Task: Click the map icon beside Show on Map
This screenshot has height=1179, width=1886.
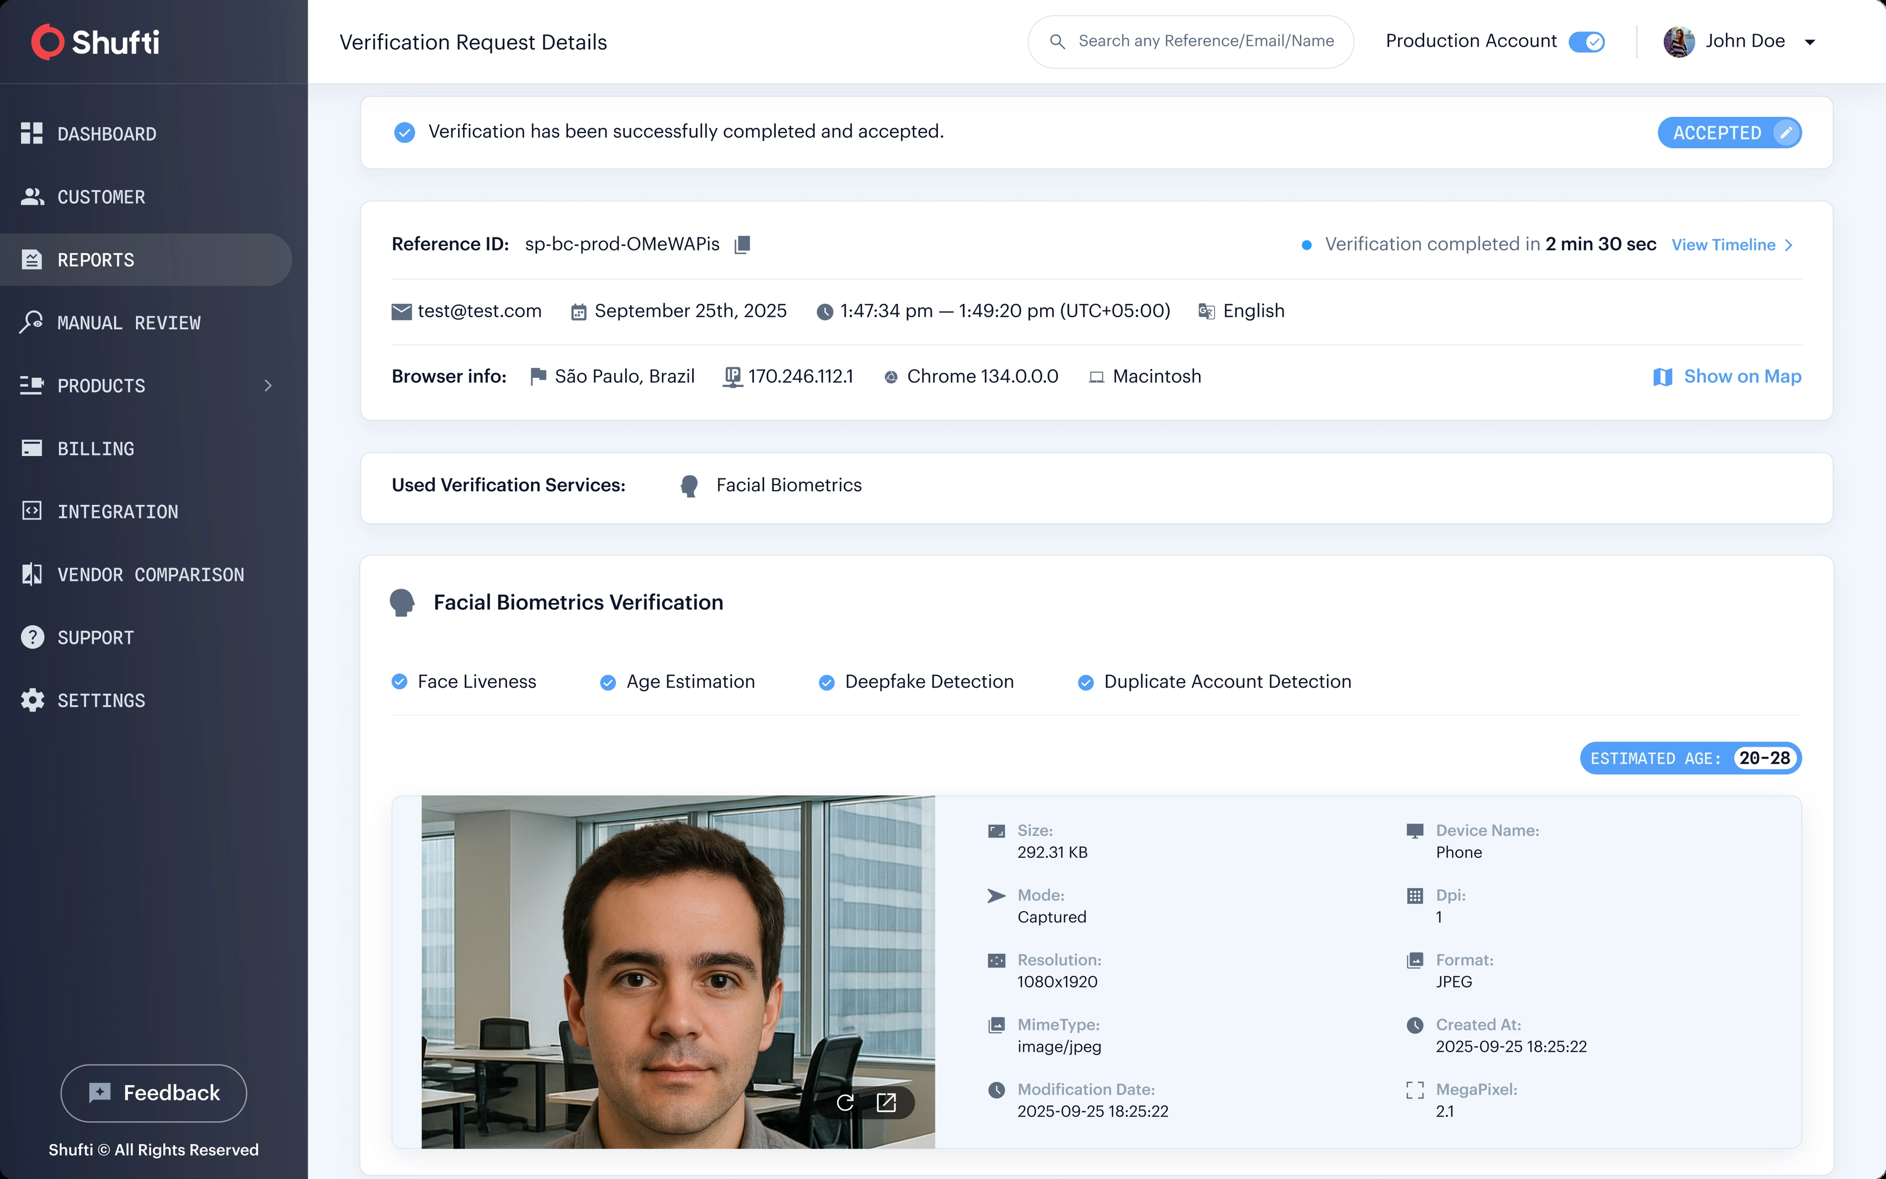Action: tap(1663, 377)
